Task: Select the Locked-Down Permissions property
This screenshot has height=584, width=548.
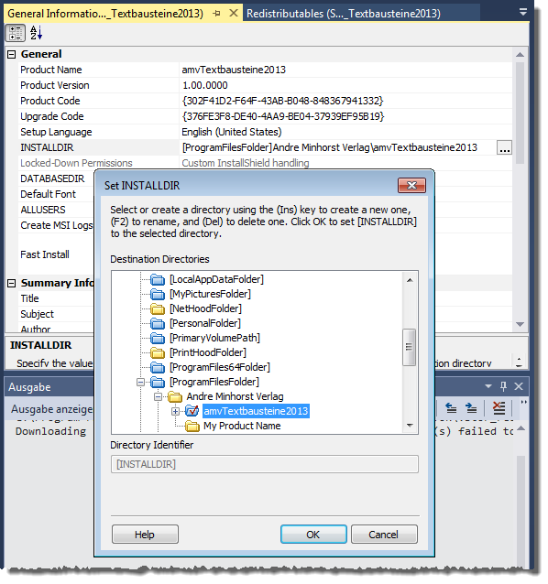Action: 76,163
